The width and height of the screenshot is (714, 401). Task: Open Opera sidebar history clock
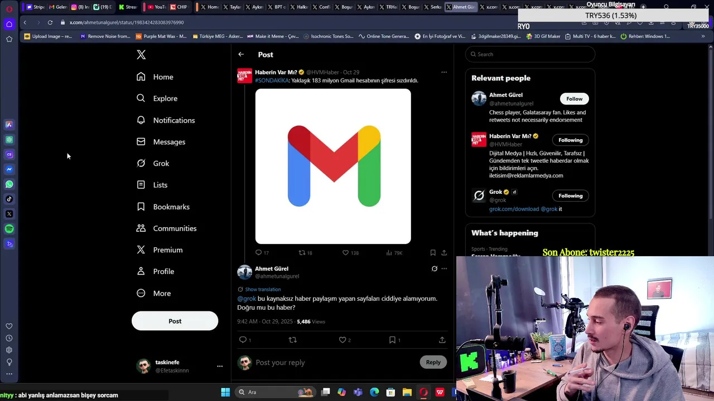[x=9, y=338]
